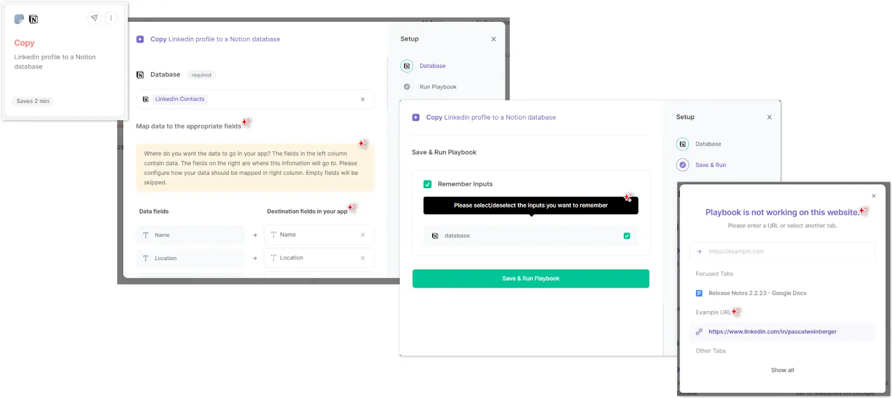Viewport: 892px width, 398px height.
Task: Clear the LinkedIn Contacts database selection
Action: 363,99
